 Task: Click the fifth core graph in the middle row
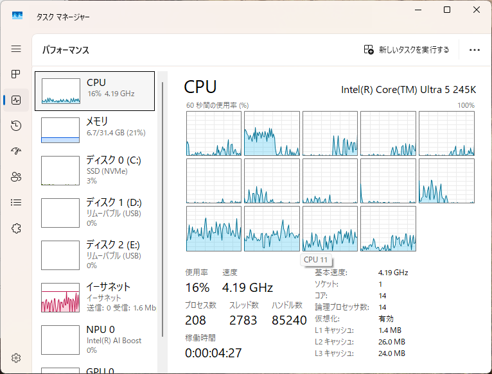pyautogui.click(x=446, y=181)
